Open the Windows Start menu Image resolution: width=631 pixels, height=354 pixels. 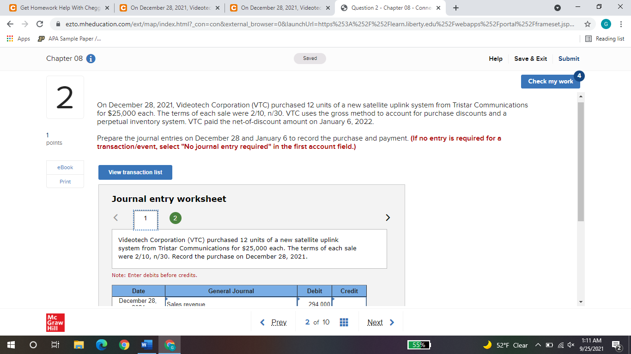point(11,345)
